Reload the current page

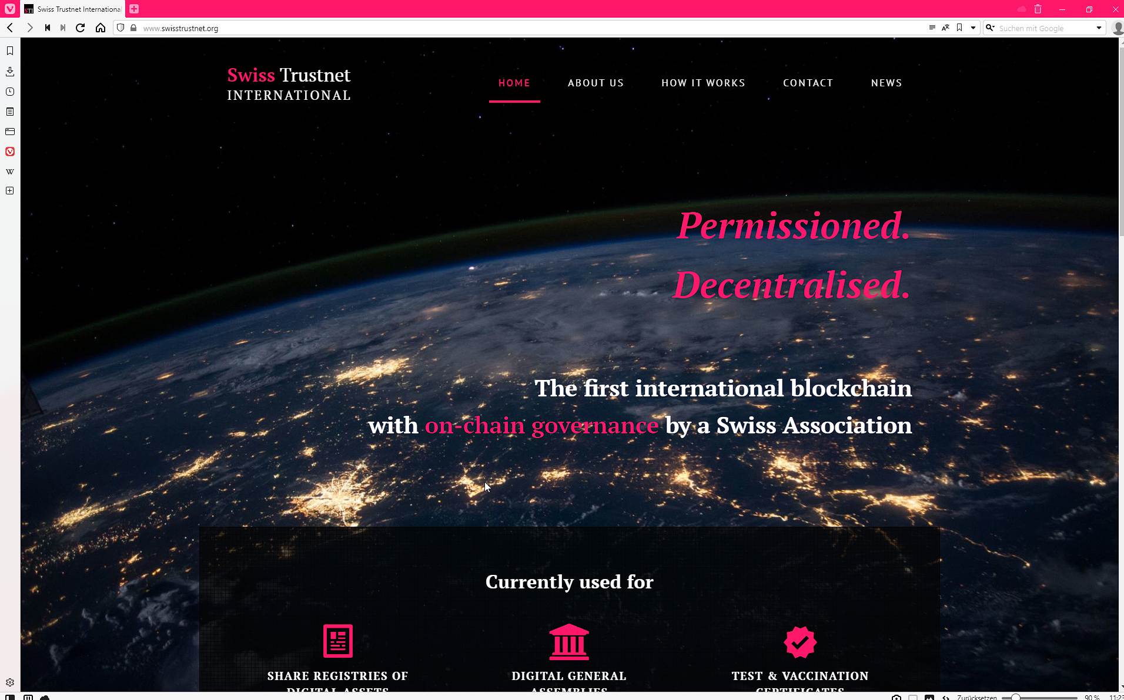[81, 28]
